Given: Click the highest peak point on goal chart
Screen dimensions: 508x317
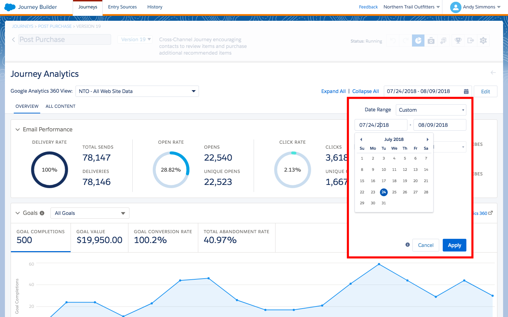Looking at the screenshot, I should 379,264.
